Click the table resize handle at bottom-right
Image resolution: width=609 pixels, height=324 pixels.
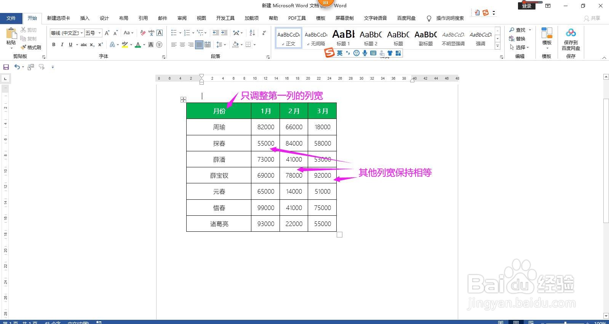pos(340,234)
